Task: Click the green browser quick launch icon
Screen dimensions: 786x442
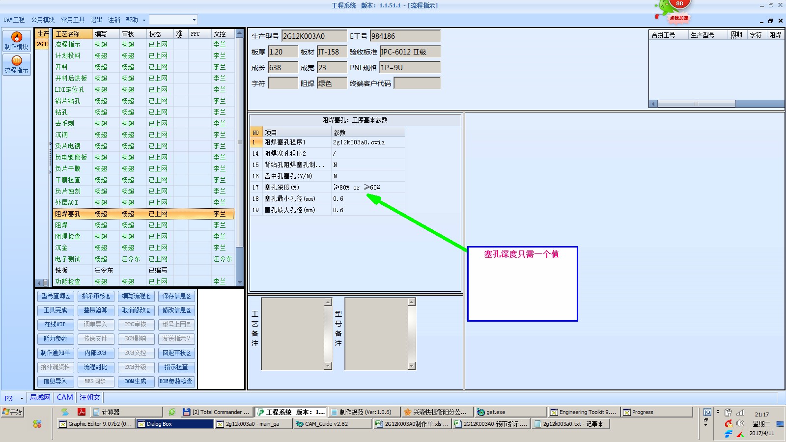Action: (x=171, y=412)
